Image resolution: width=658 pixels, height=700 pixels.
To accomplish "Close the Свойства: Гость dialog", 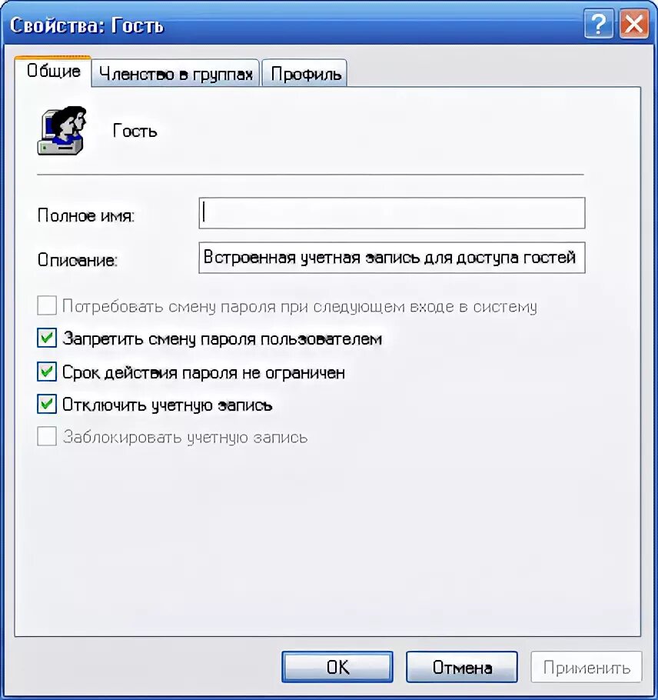I will pyautogui.click(x=634, y=24).
